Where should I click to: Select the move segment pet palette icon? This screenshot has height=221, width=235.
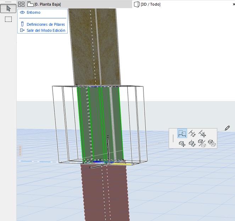(x=202, y=133)
